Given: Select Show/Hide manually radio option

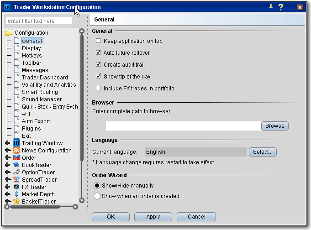Looking at the screenshot, I should click(97, 186).
